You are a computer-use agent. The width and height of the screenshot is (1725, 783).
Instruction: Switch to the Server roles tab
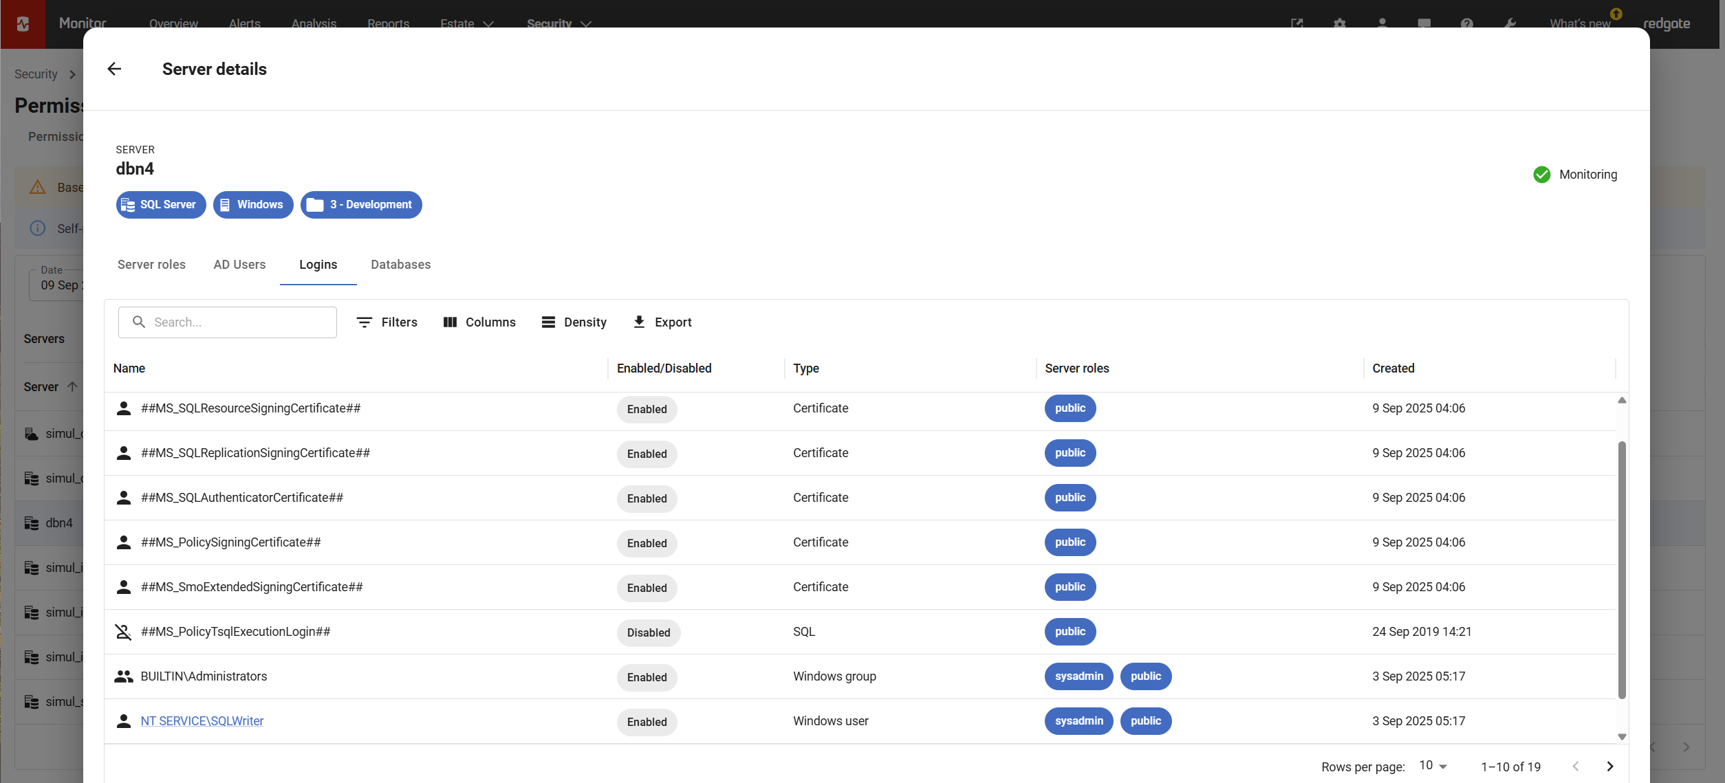click(x=151, y=265)
